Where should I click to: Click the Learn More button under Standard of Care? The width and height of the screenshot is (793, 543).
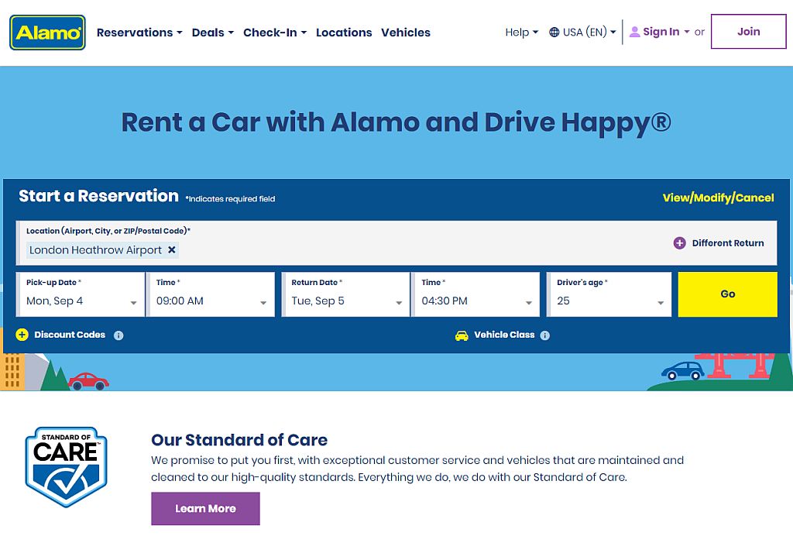(205, 509)
